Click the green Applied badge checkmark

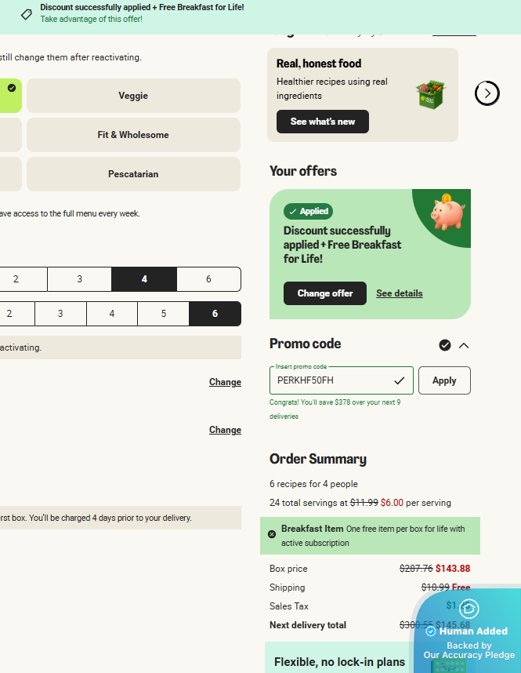[292, 211]
